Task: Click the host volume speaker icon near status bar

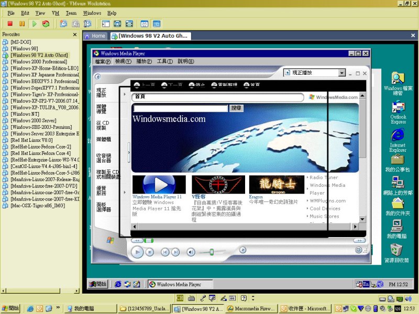Action: coord(408,299)
